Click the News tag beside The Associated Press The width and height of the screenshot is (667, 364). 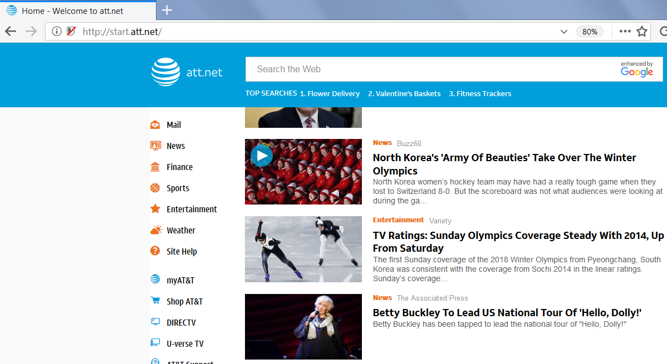point(382,298)
